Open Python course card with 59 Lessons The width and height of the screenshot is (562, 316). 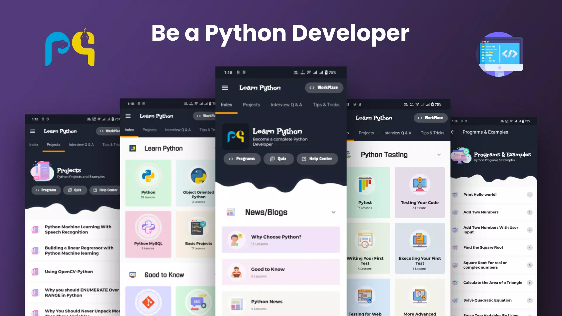click(x=148, y=183)
